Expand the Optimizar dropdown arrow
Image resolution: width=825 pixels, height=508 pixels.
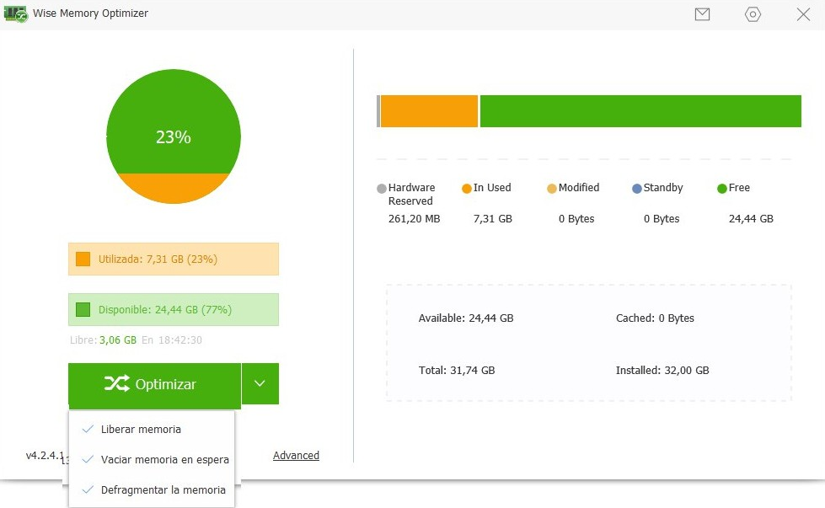click(260, 384)
